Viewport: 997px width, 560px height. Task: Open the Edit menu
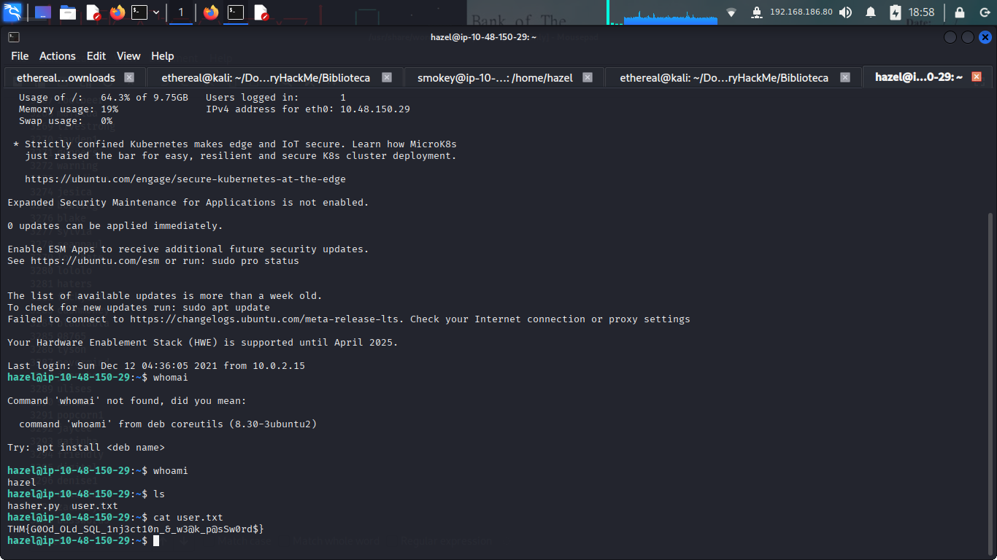(x=96, y=56)
